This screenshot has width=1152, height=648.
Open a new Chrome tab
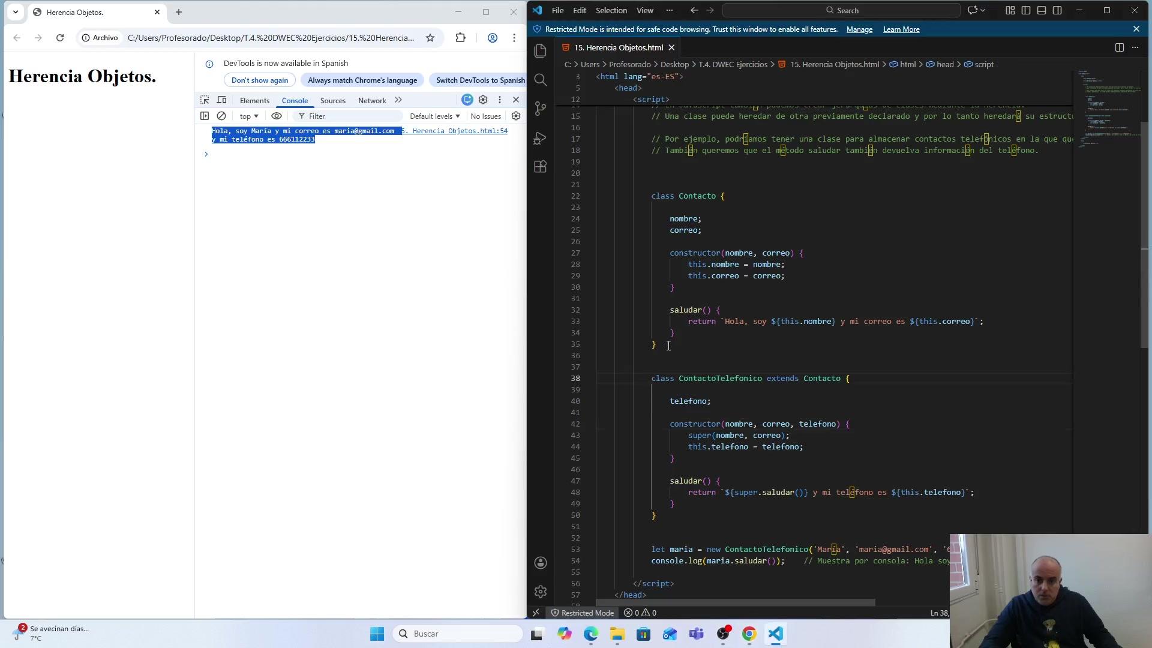click(x=179, y=12)
